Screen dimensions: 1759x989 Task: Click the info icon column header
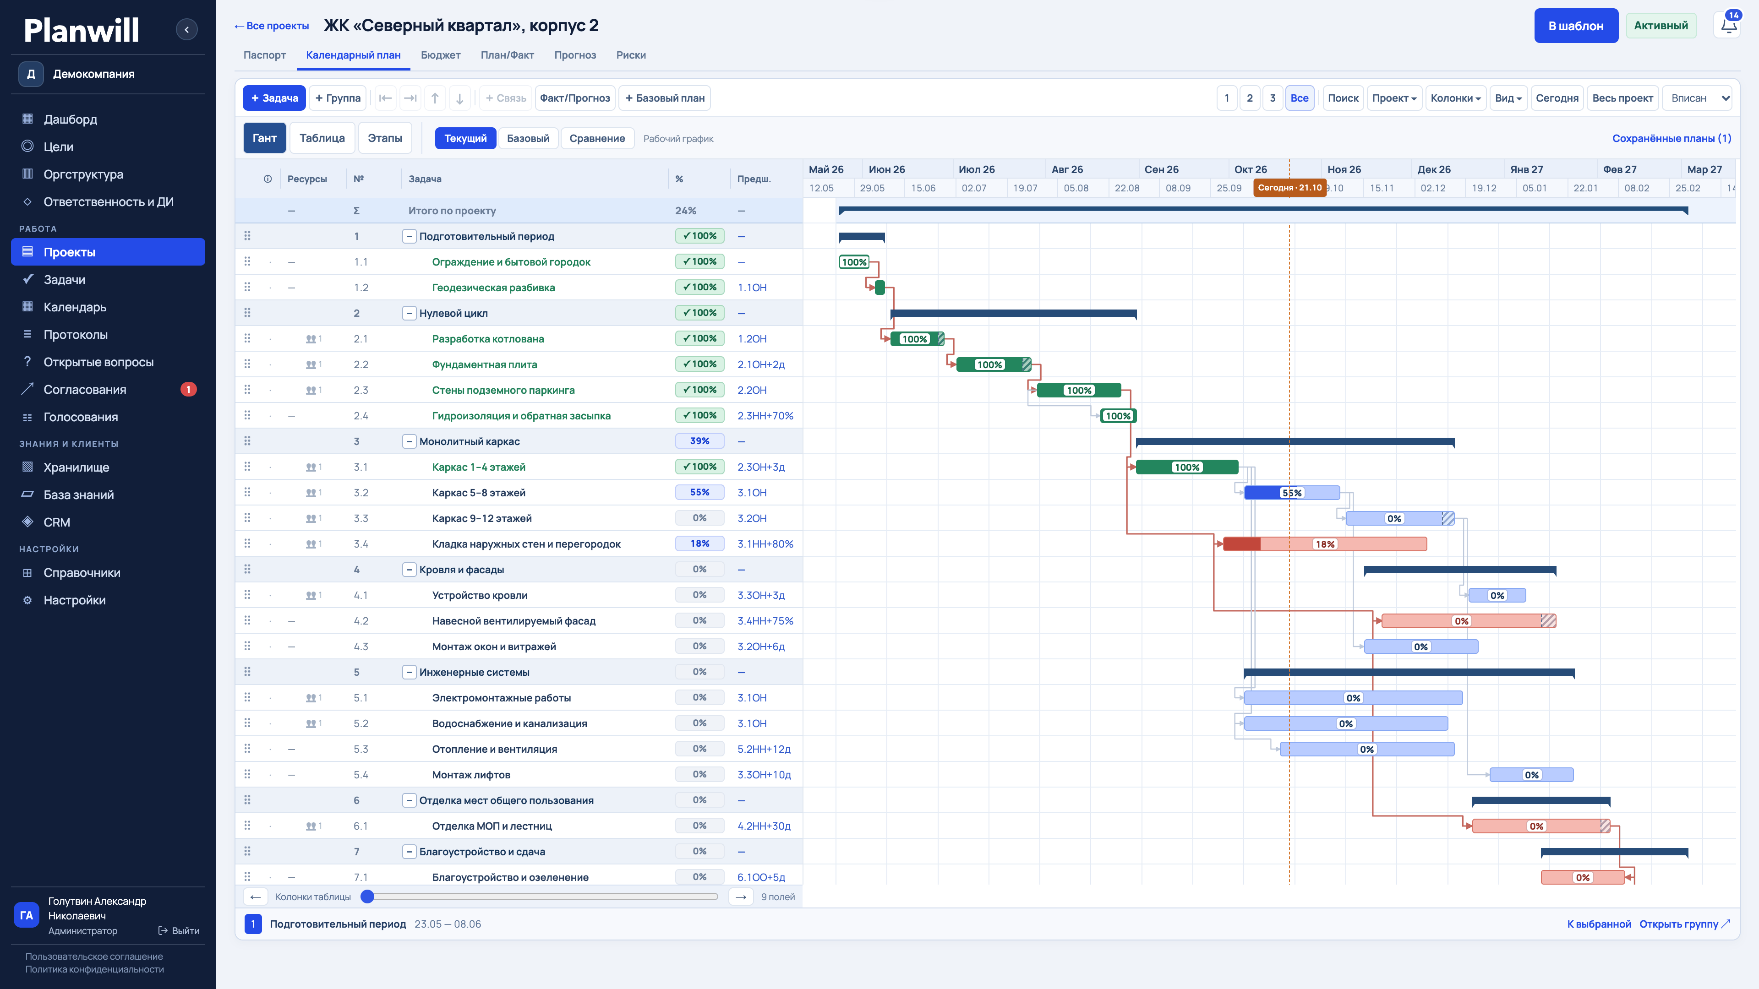[x=268, y=179]
